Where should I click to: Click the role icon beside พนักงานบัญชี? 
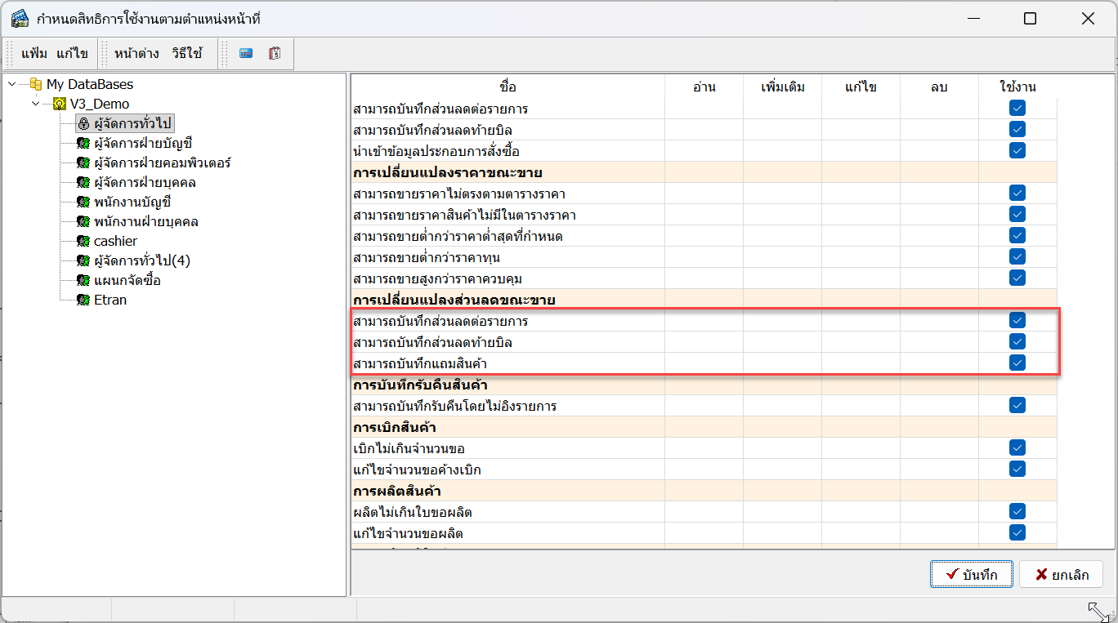point(83,202)
